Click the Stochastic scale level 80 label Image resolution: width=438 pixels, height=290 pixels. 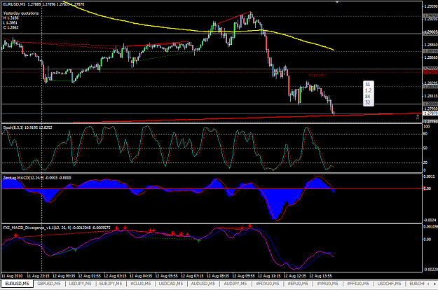tap(425, 134)
